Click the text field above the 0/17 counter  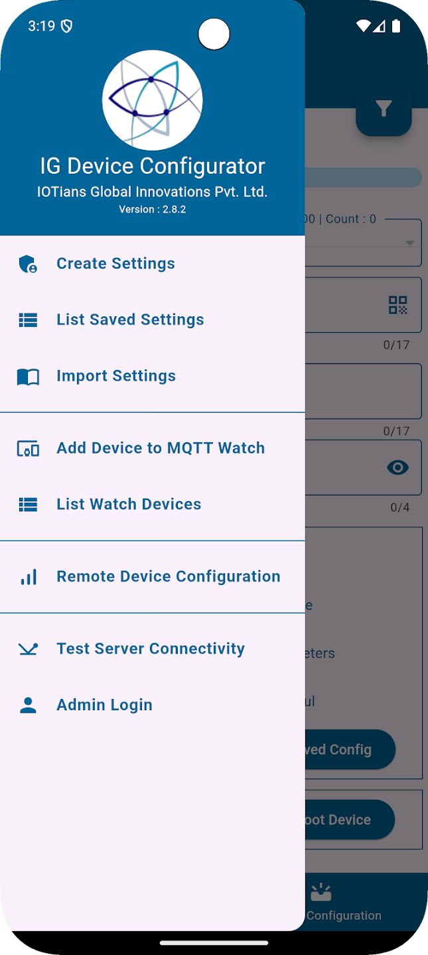pyautogui.click(x=358, y=305)
